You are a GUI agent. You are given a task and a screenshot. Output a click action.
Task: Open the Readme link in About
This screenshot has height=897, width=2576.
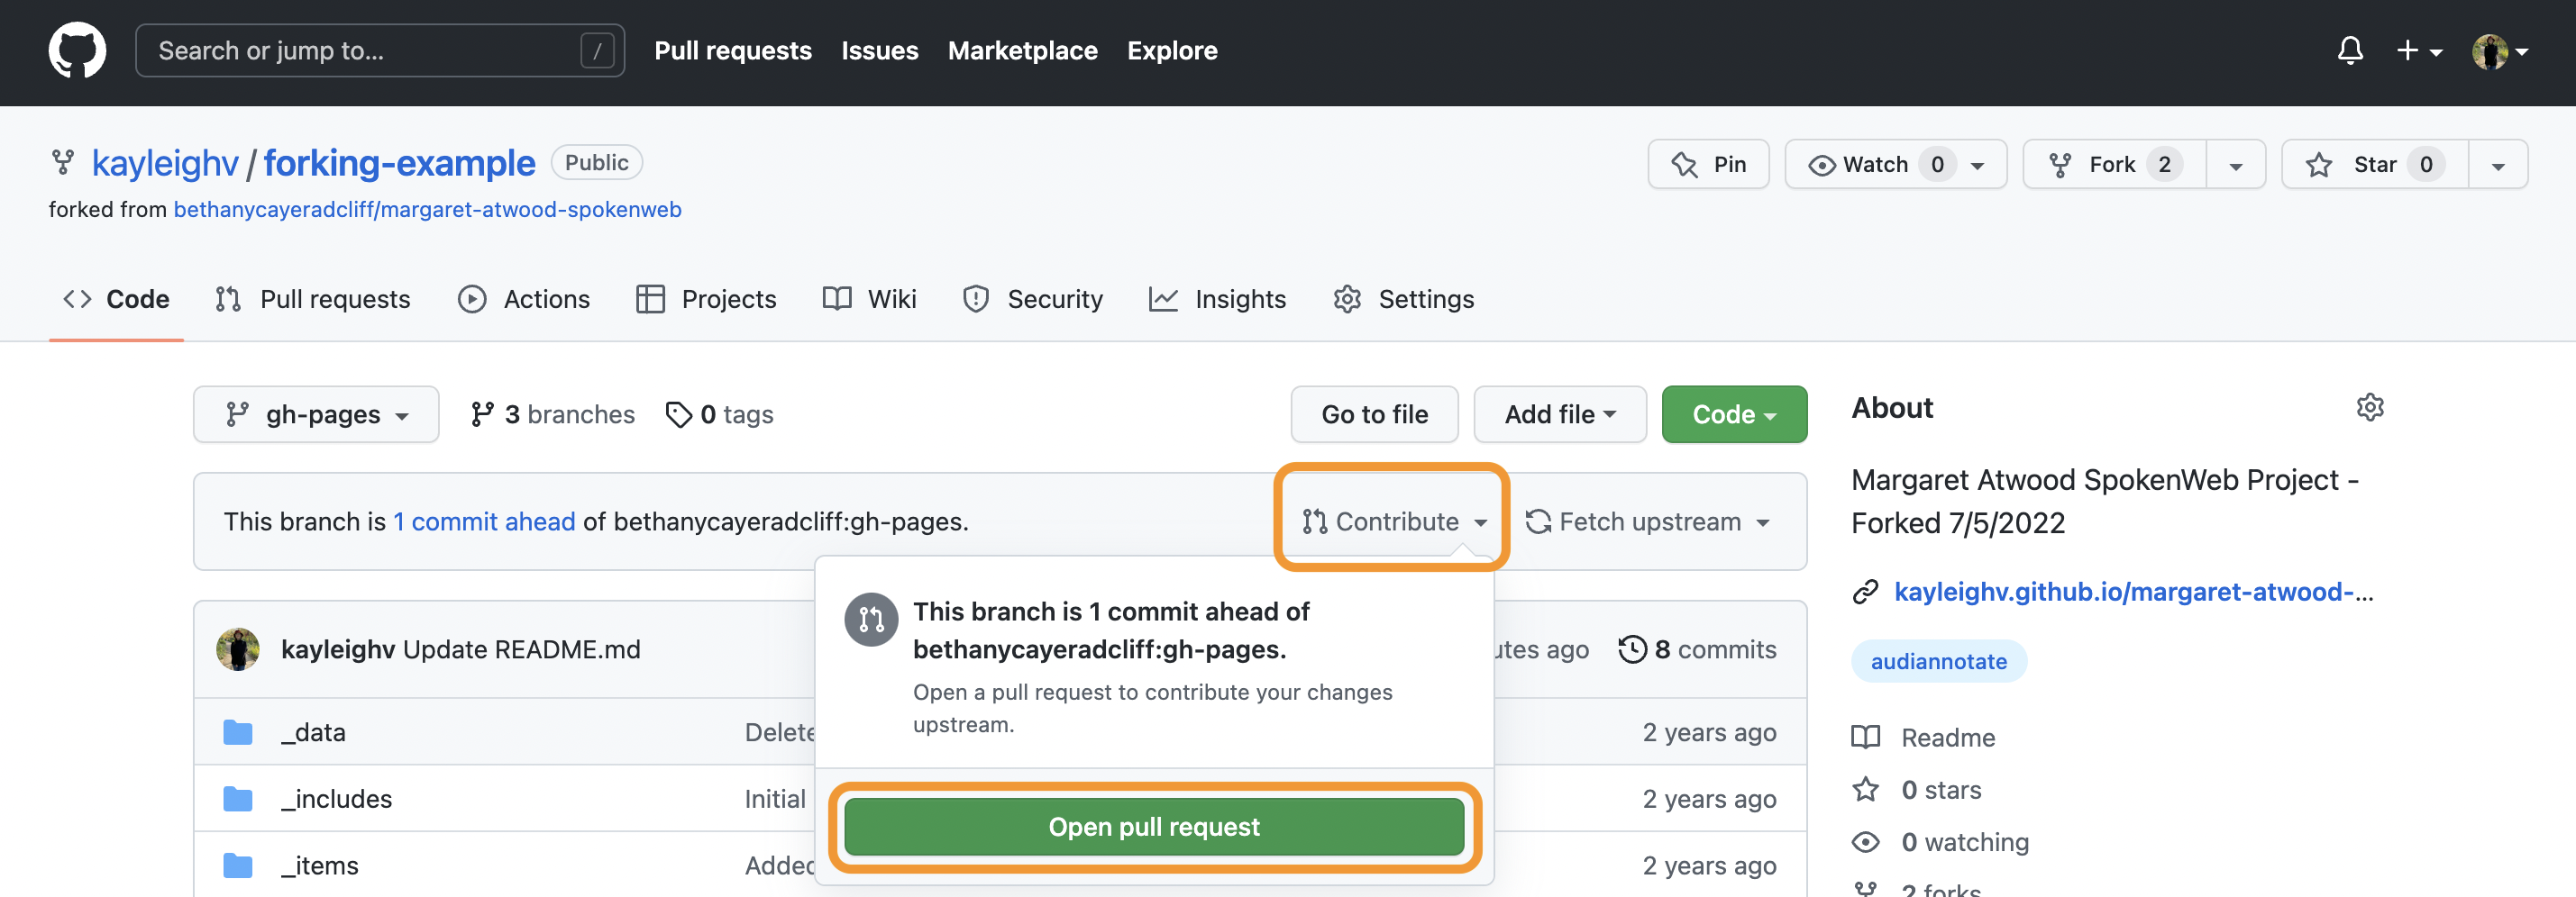[1923, 738]
